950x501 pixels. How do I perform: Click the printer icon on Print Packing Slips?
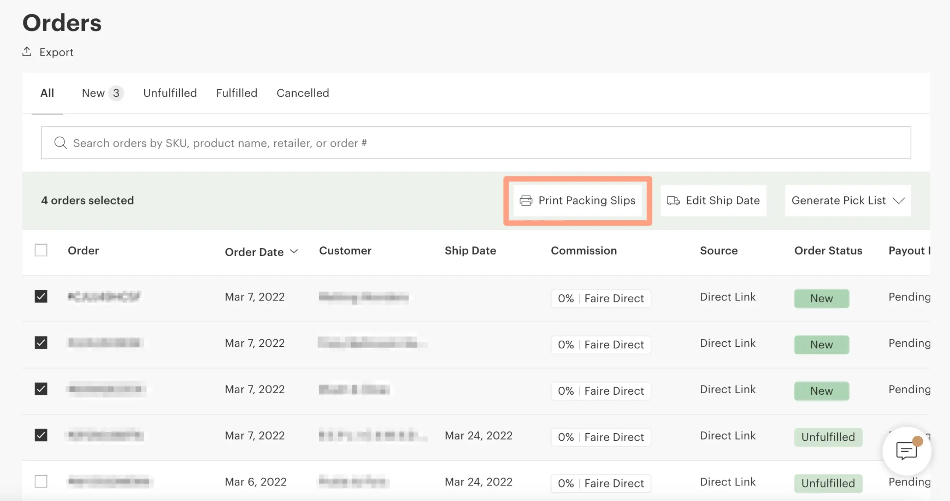click(x=526, y=200)
